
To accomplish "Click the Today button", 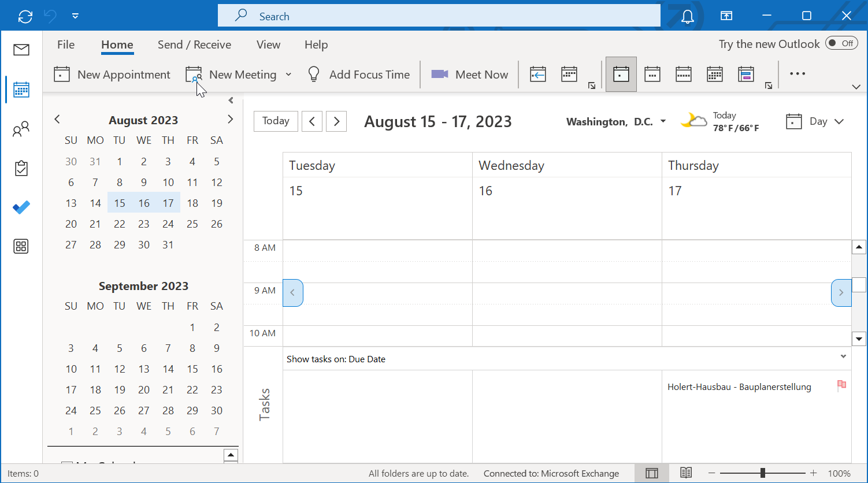I will coord(276,121).
